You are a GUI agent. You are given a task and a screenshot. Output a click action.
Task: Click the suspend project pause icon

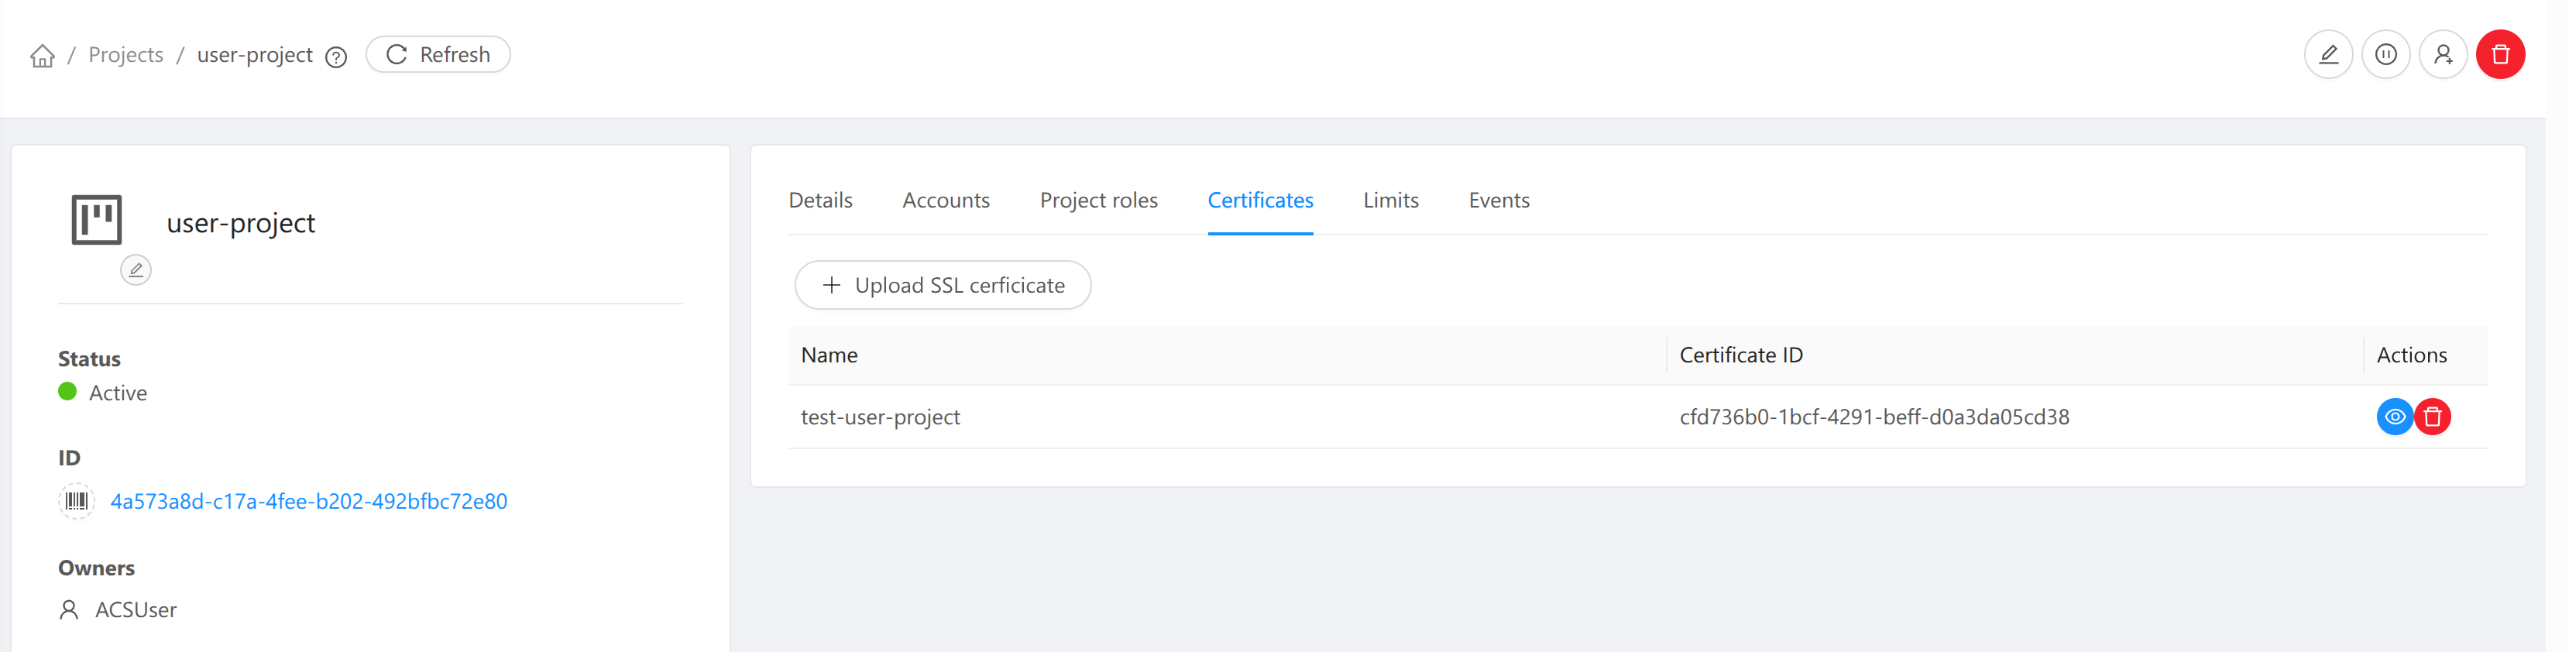[2385, 55]
